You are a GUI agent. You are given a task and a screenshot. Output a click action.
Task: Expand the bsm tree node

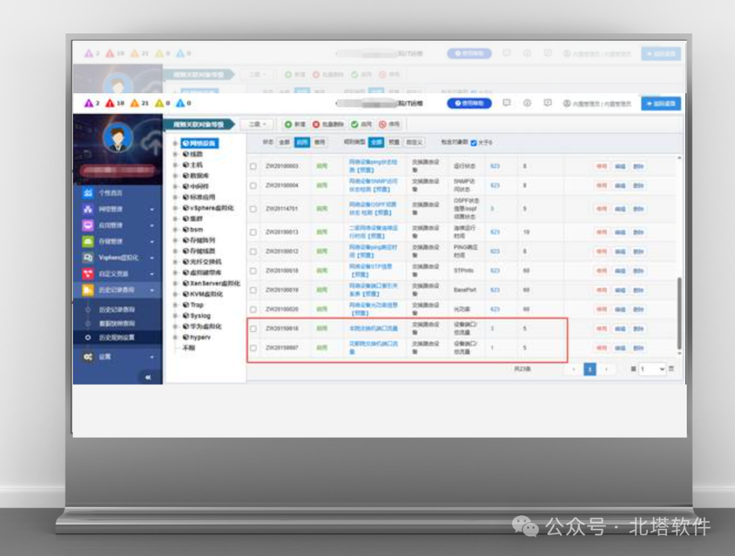[175, 230]
